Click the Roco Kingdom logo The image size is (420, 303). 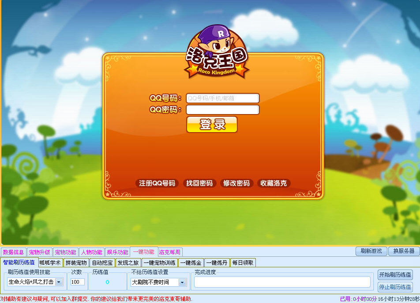point(216,53)
